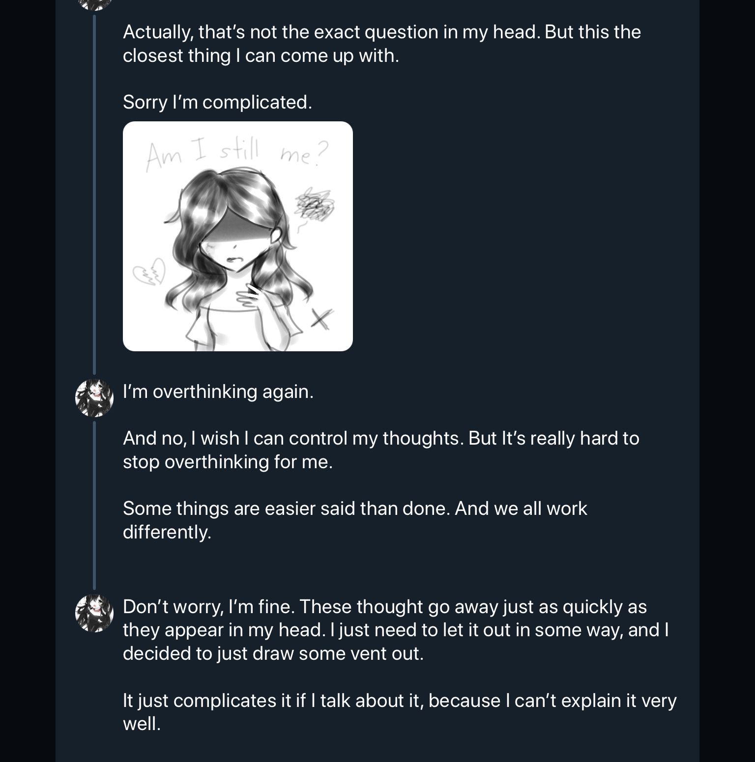Click the X mark in the drawing
755x762 pixels.
coord(321,319)
